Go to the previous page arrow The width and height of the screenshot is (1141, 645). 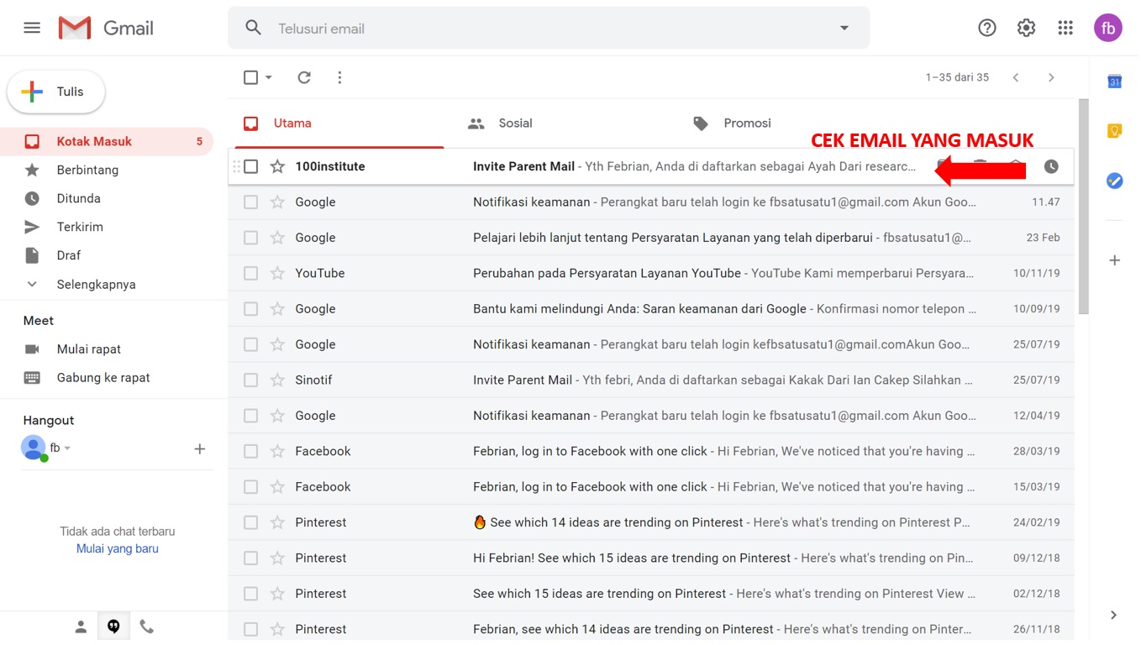point(1016,77)
